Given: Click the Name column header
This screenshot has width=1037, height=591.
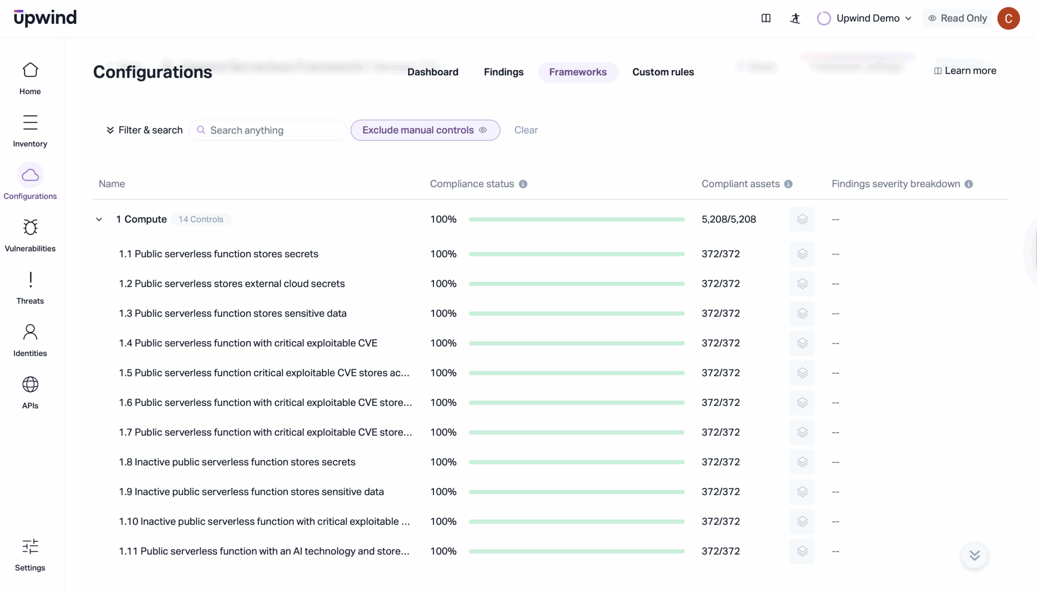Looking at the screenshot, I should pos(112,184).
